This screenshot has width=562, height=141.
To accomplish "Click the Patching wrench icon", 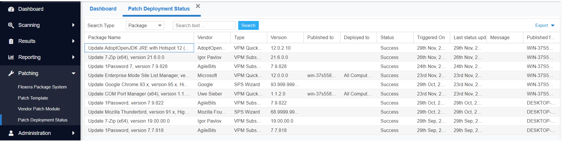I will (x=11, y=73).
